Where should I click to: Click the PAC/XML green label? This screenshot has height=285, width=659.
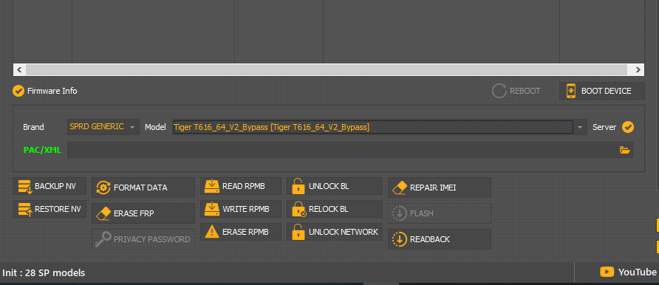[x=42, y=150]
